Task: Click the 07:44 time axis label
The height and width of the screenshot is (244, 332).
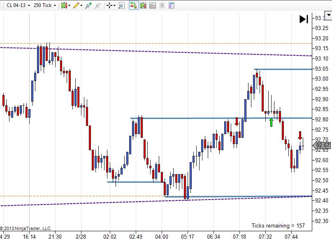Action: [x=291, y=237]
